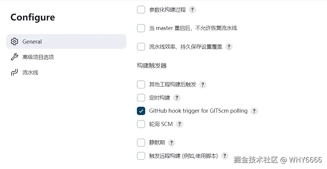Open help icon for 参数化构建过程
Image resolution: width=327 pixels, height=169 pixels.
[192, 10]
